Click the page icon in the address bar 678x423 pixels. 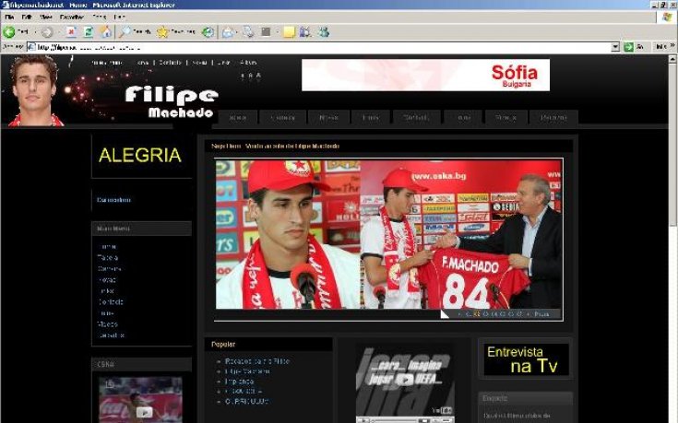point(31,47)
